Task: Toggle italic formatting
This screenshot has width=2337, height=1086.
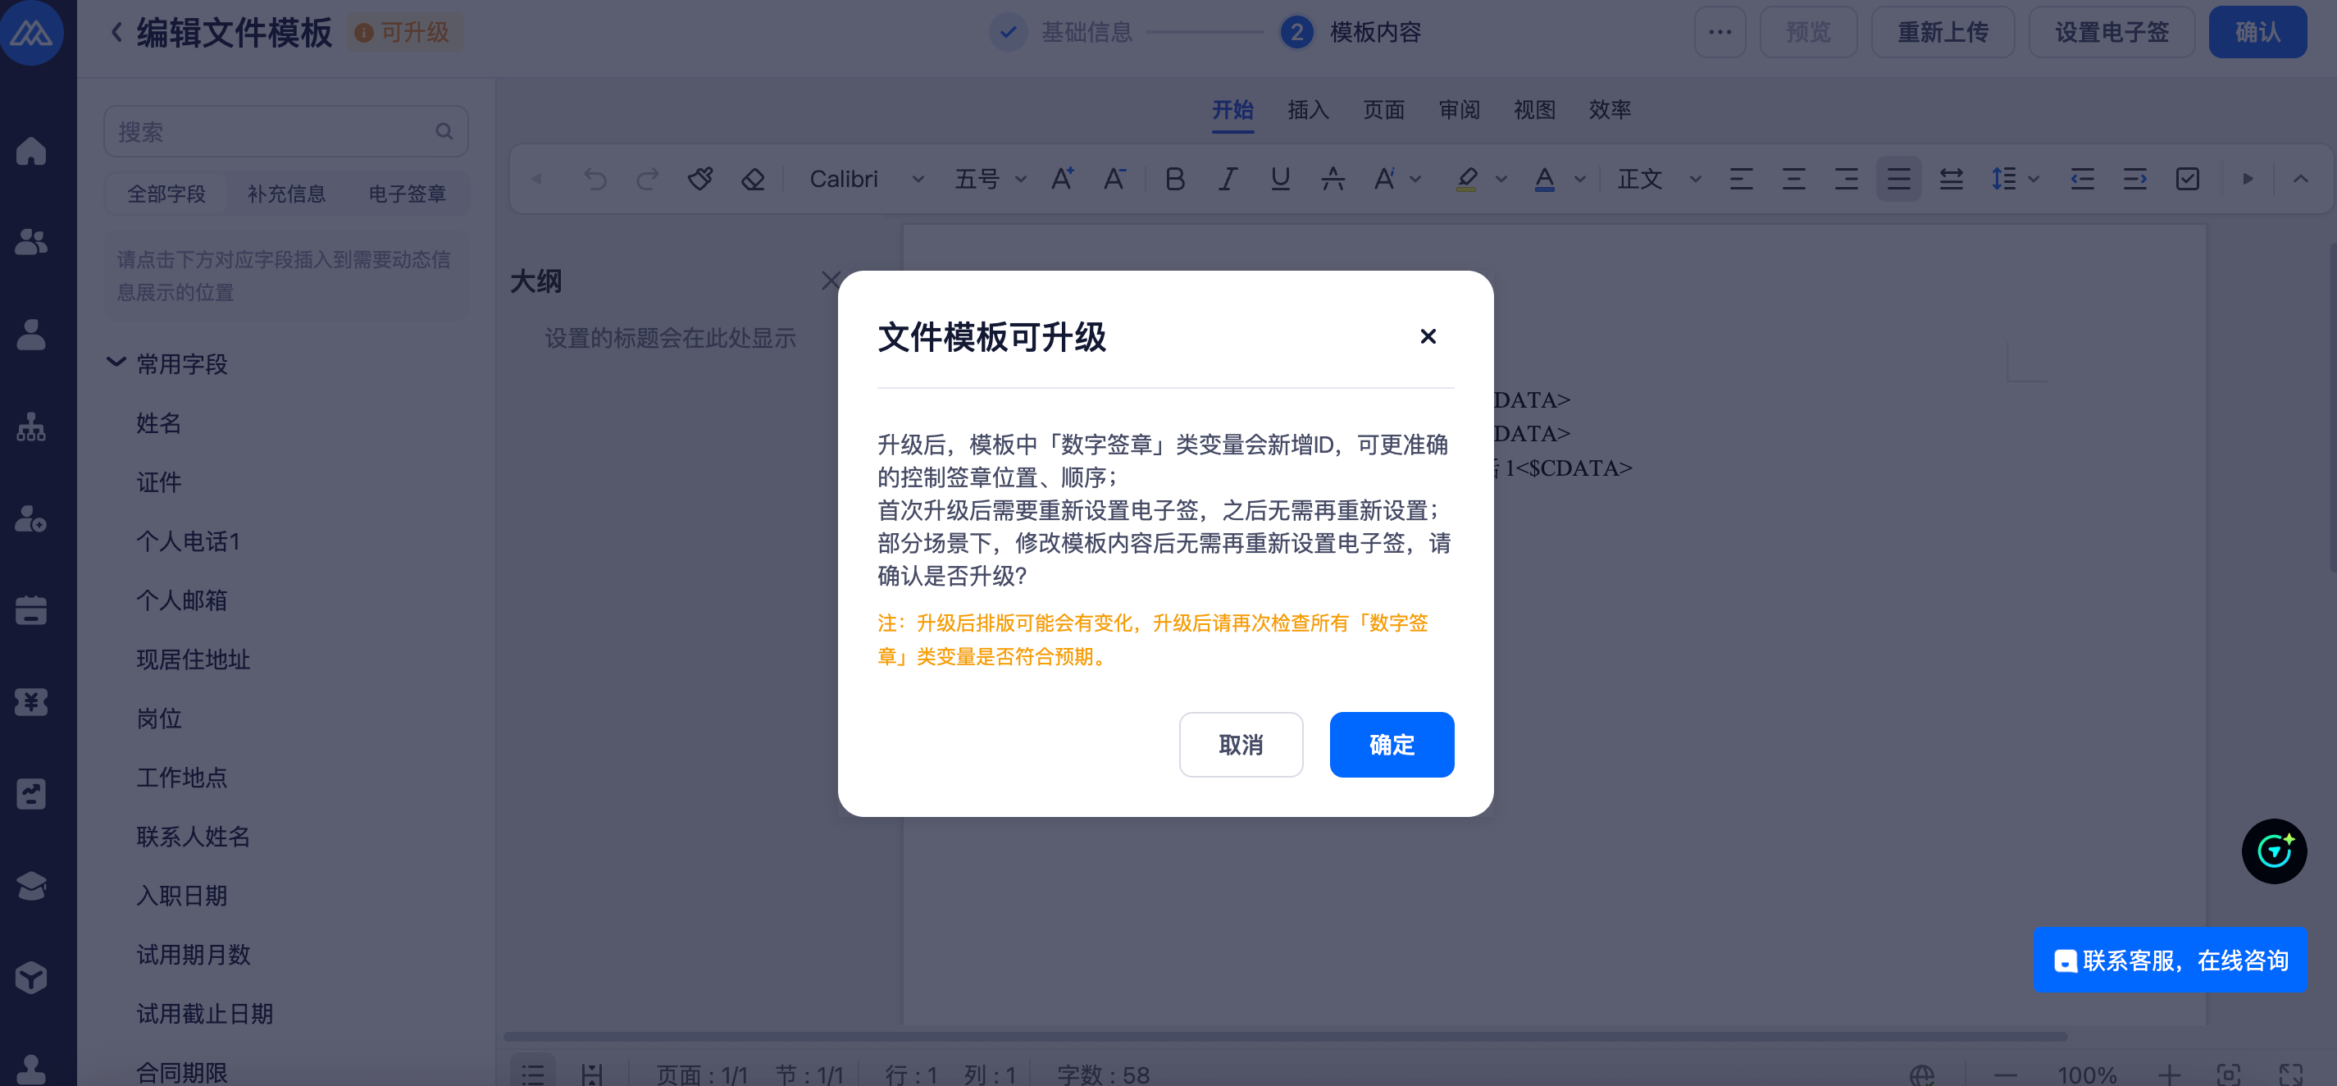Action: (x=1227, y=179)
